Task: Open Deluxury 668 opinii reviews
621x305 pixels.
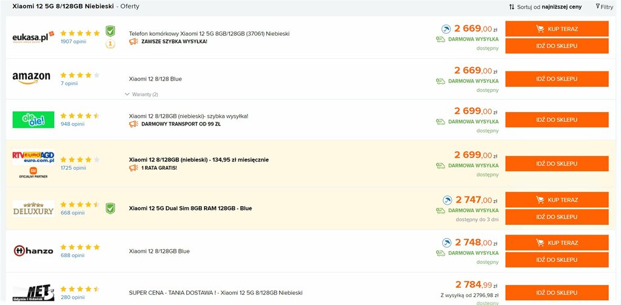Action: pos(73,213)
